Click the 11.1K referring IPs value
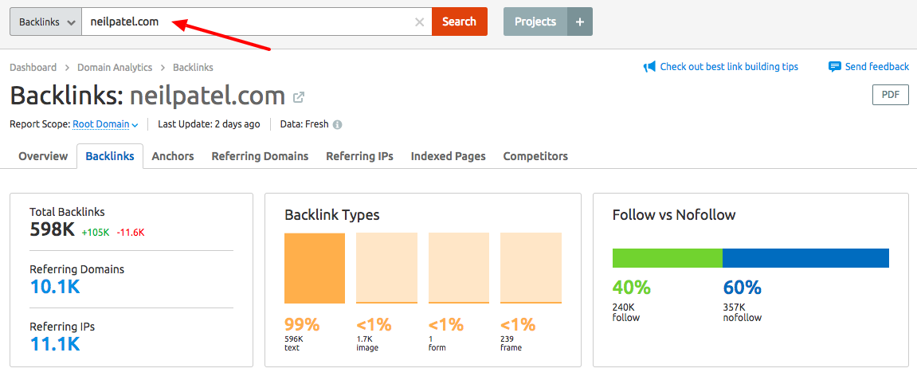This screenshot has width=917, height=380. click(54, 344)
